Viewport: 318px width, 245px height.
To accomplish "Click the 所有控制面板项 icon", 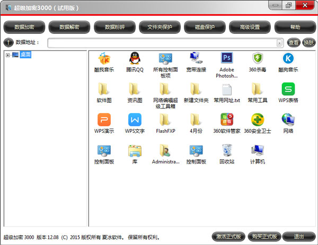I will 165,59.
